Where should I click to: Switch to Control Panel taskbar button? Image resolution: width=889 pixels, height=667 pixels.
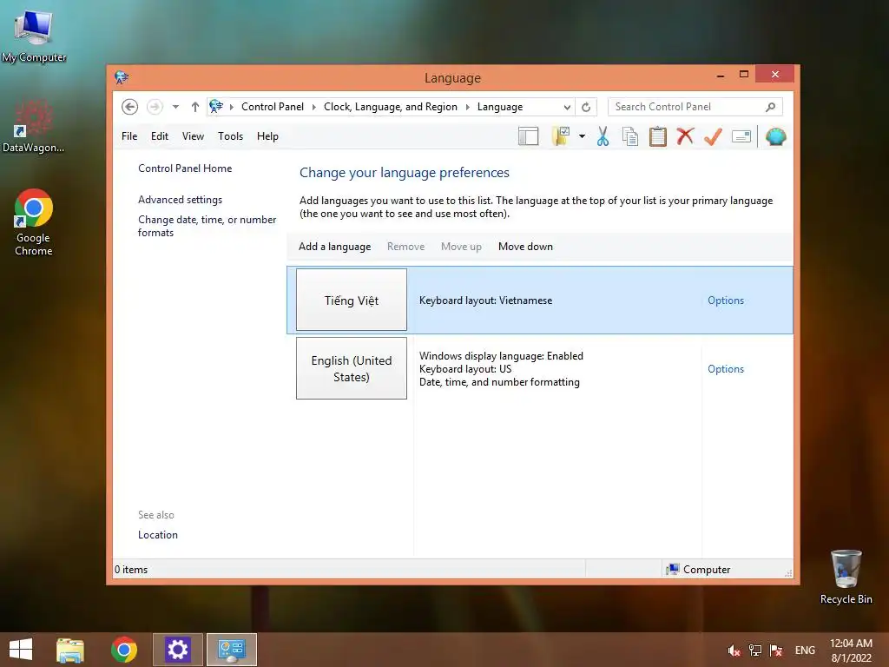[x=231, y=650]
